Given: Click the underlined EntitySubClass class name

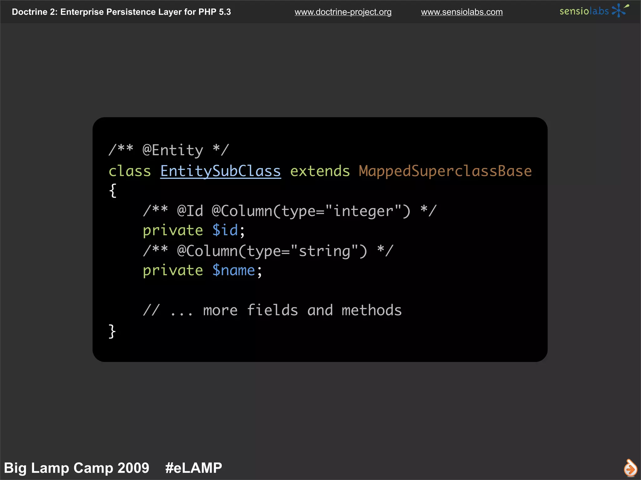Looking at the screenshot, I should (x=221, y=171).
